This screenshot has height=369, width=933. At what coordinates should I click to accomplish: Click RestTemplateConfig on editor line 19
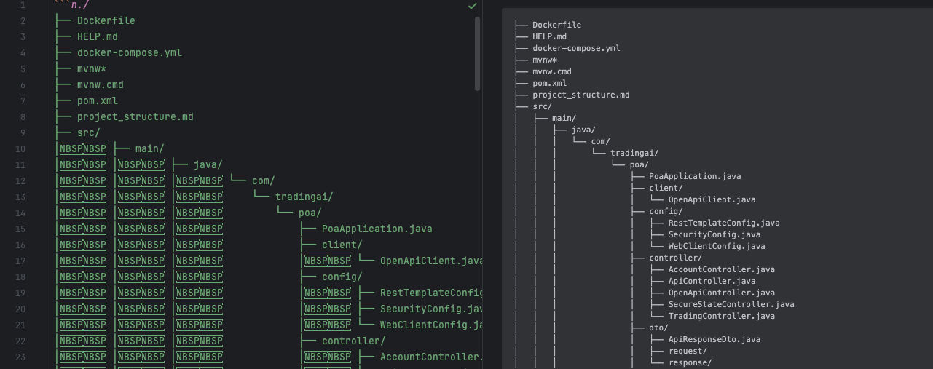click(x=431, y=293)
